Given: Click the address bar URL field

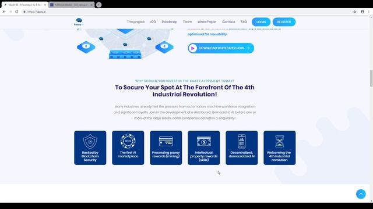Looking at the screenshot, I should (186, 12).
